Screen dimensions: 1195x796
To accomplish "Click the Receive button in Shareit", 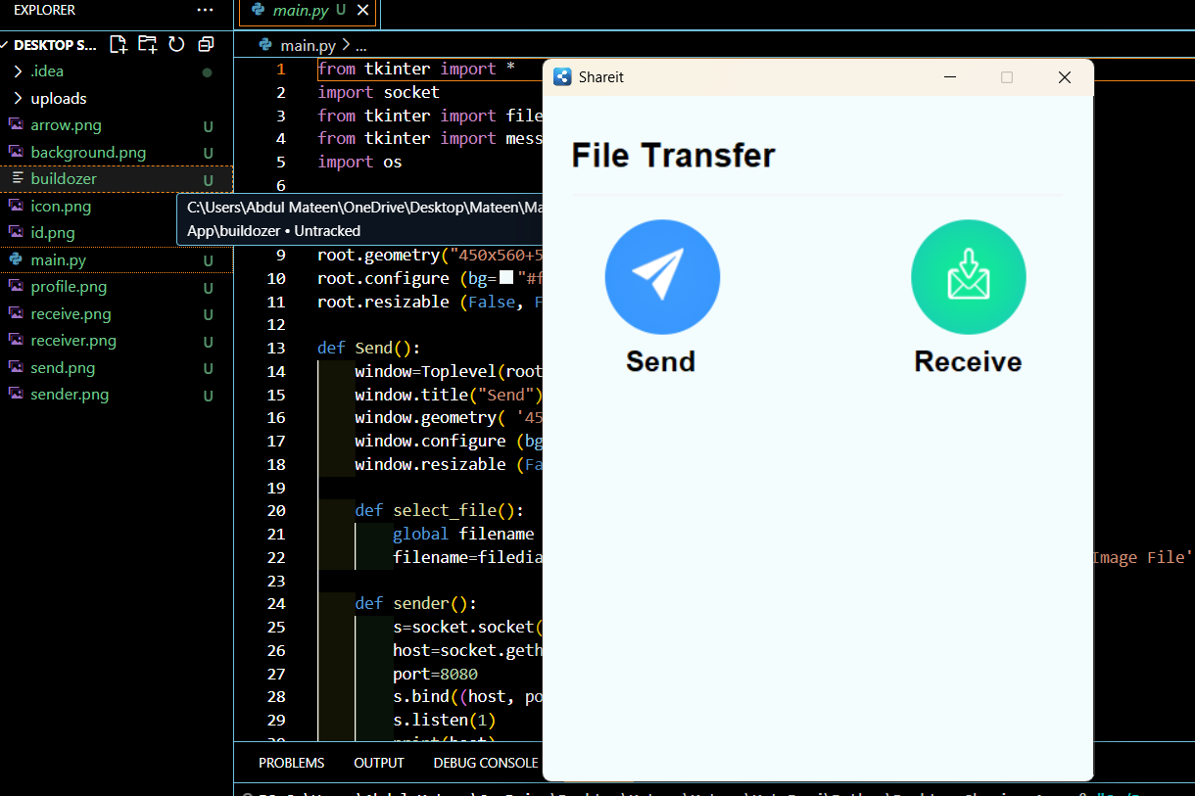I will click(968, 361).
